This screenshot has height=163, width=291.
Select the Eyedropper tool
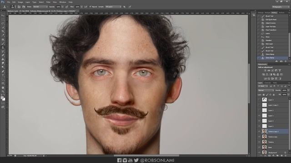3,35
